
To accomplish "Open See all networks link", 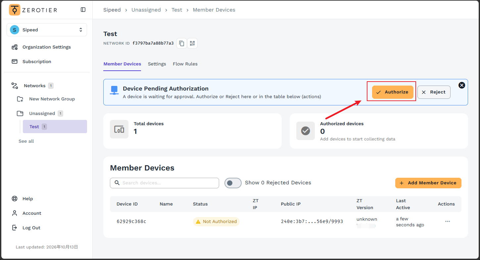I will 26,141.
